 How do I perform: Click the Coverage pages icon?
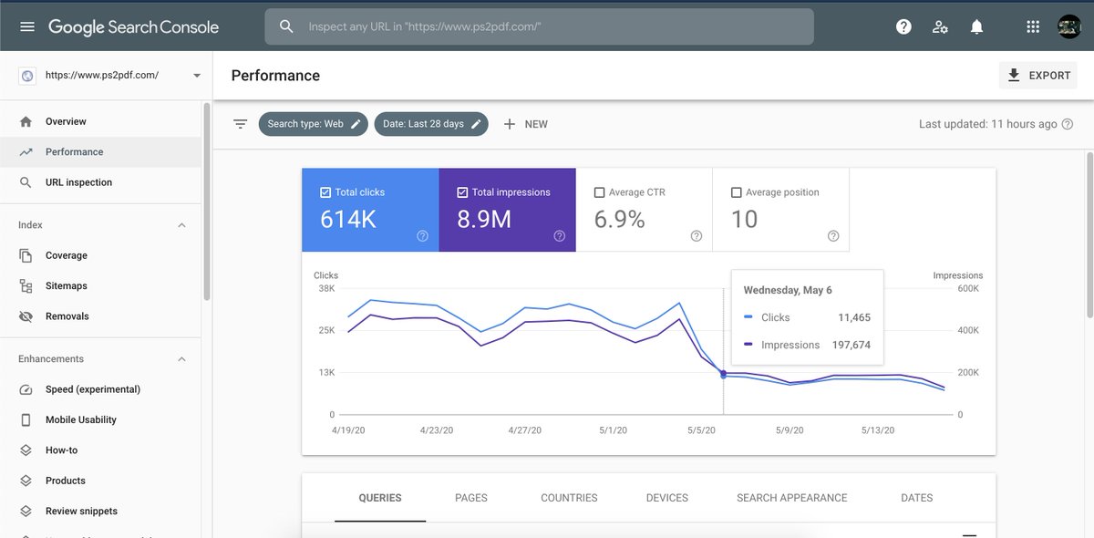point(26,255)
